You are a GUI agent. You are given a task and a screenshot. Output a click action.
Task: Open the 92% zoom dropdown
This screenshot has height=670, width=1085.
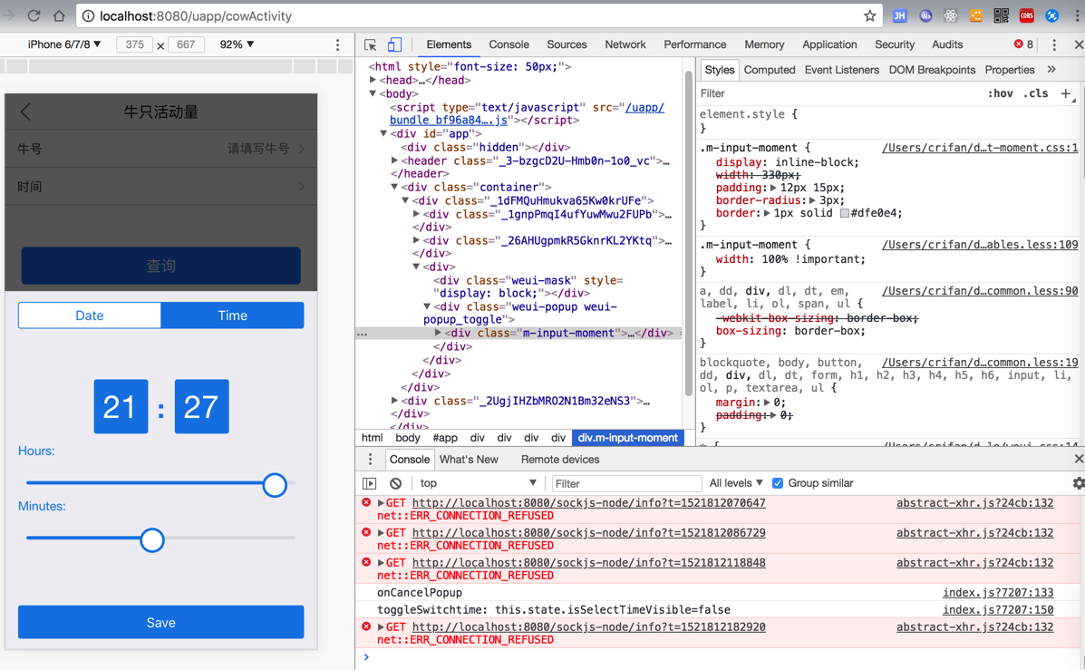[x=237, y=44]
